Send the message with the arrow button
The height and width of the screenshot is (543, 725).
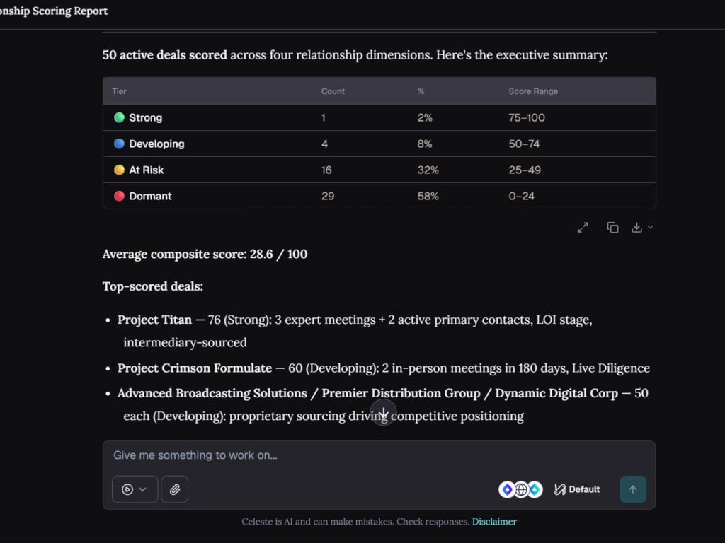point(633,489)
